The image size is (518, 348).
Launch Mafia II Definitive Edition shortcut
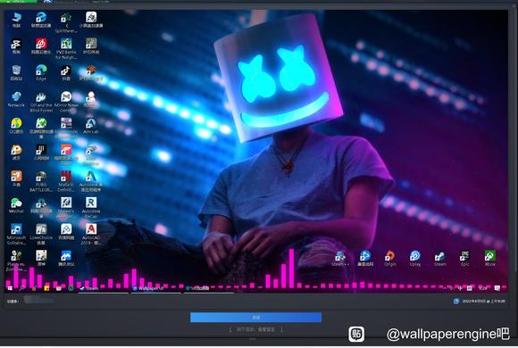pos(66,181)
